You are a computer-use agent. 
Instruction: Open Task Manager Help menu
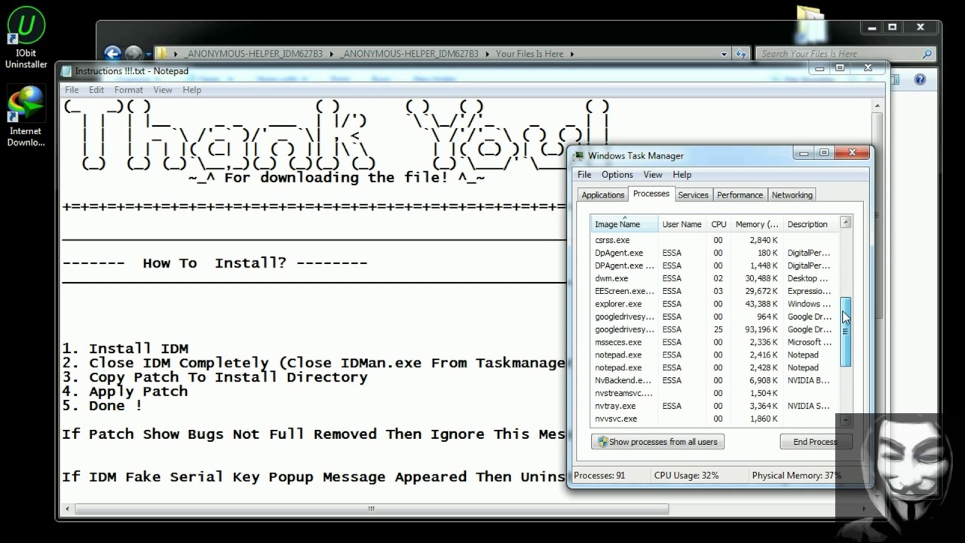(682, 174)
